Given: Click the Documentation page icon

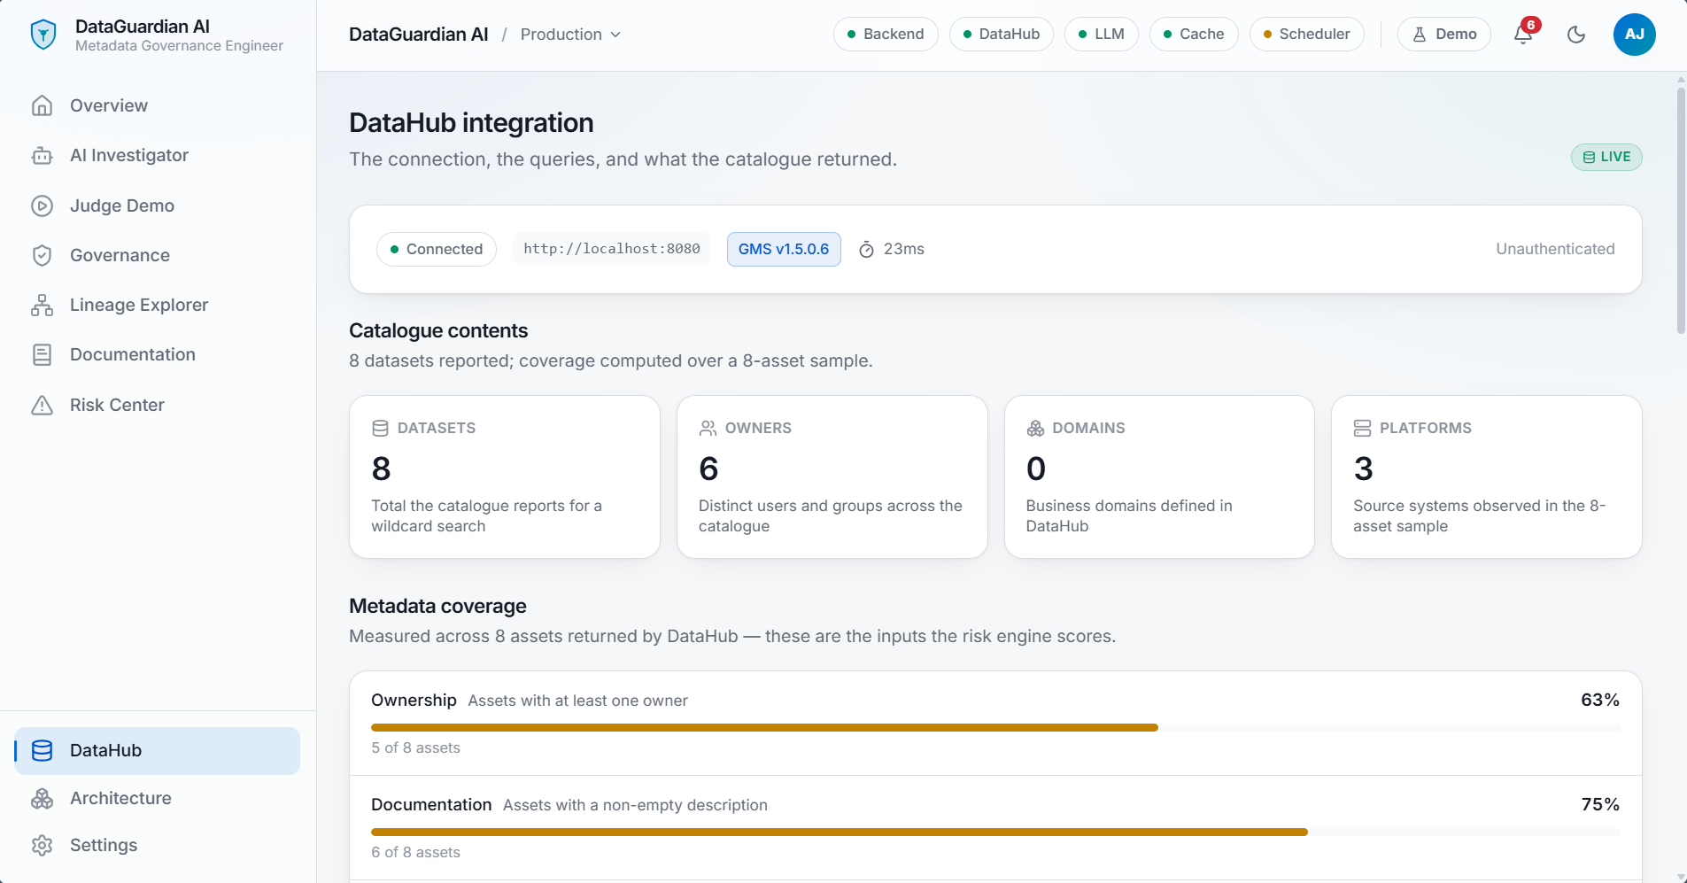Looking at the screenshot, I should coord(42,355).
